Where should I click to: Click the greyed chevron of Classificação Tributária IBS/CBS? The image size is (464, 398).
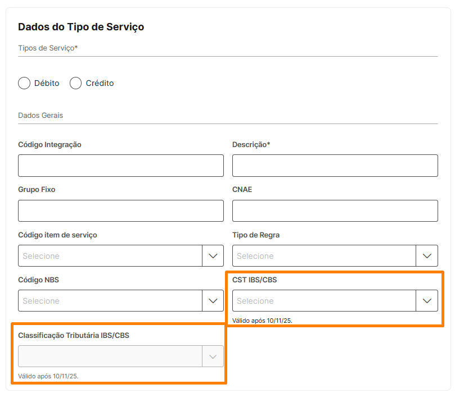pyautogui.click(x=213, y=356)
